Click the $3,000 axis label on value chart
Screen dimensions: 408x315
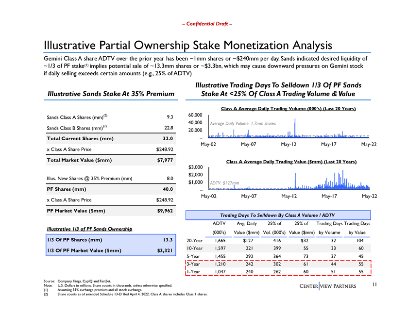pos(195,167)
